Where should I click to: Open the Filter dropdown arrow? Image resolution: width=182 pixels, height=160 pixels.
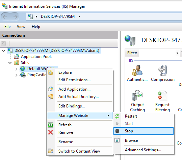177,53
